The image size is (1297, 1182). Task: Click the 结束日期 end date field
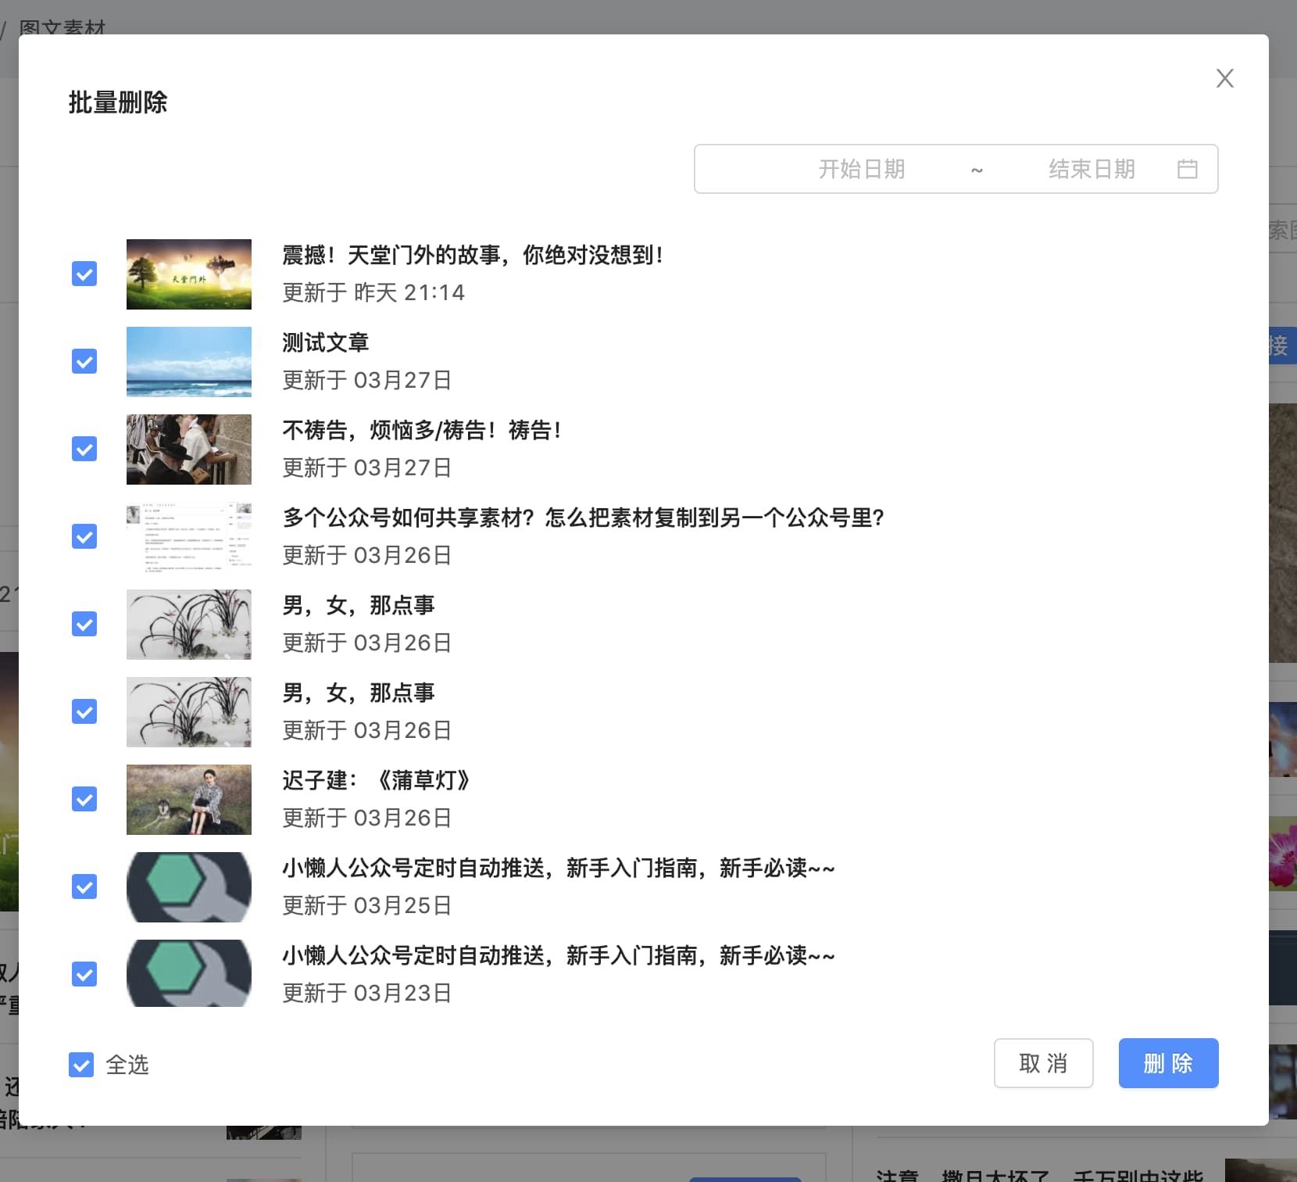(x=1091, y=169)
